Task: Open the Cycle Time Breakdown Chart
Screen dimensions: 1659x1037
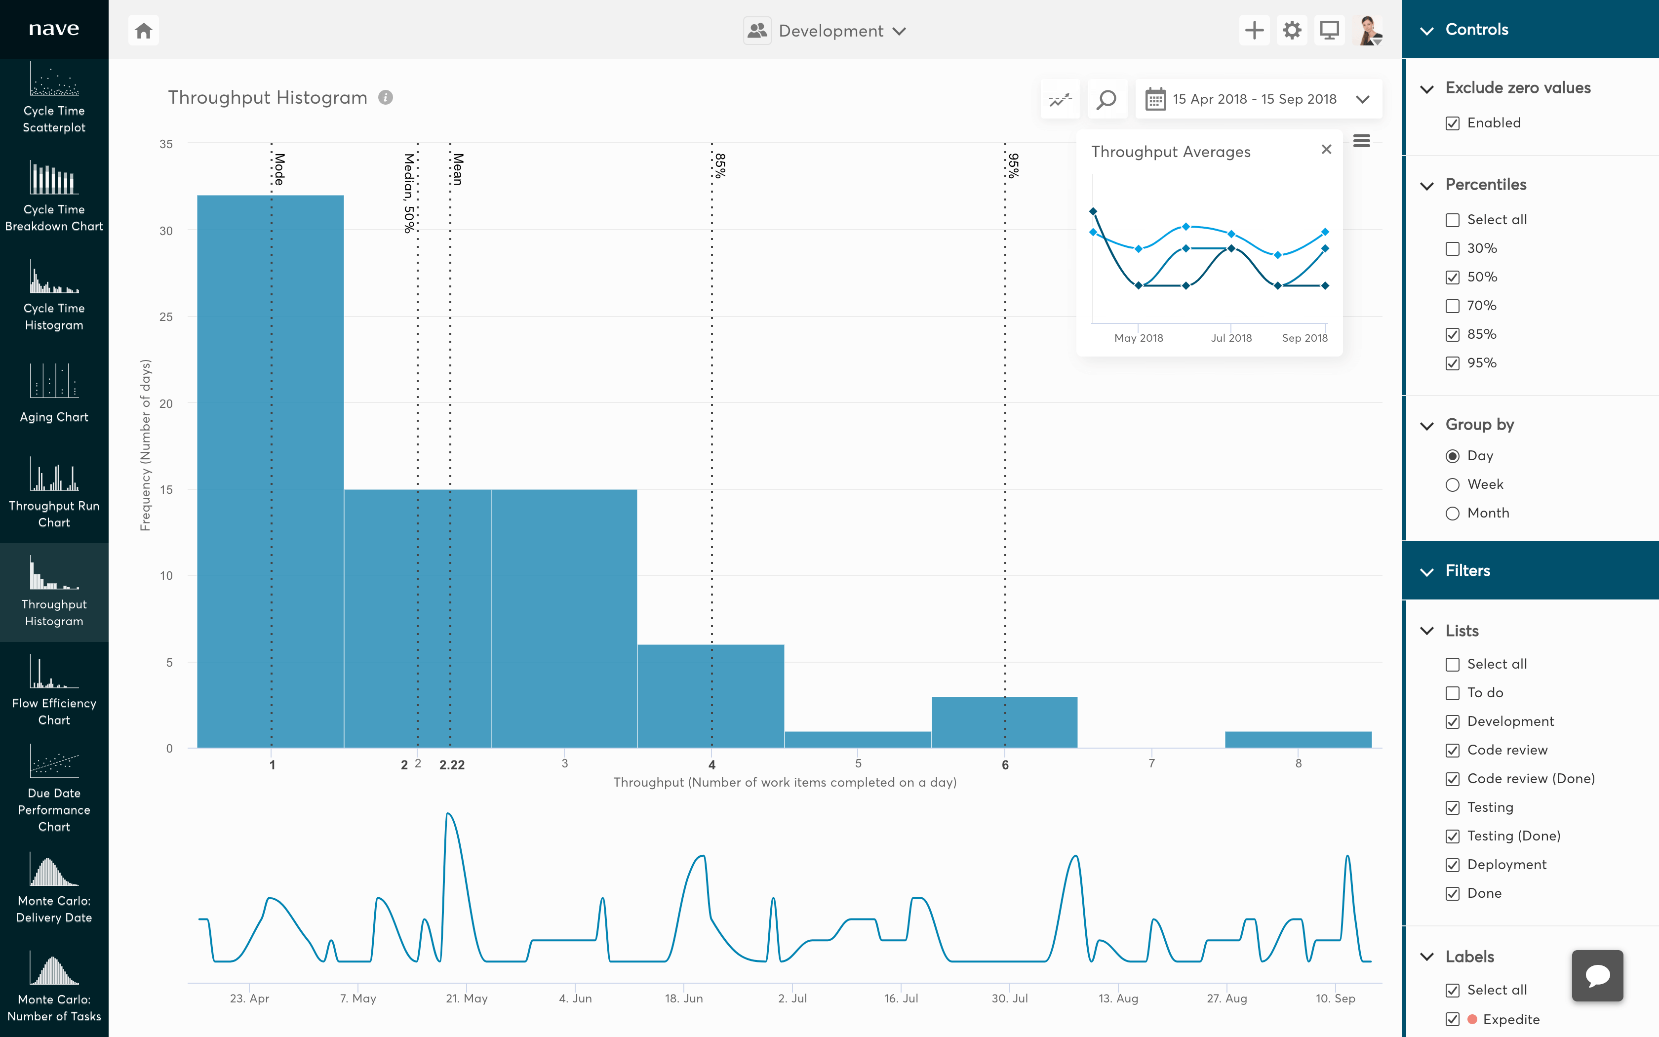Action: [54, 199]
